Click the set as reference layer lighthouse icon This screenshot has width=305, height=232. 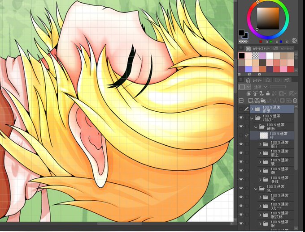tap(255, 93)
